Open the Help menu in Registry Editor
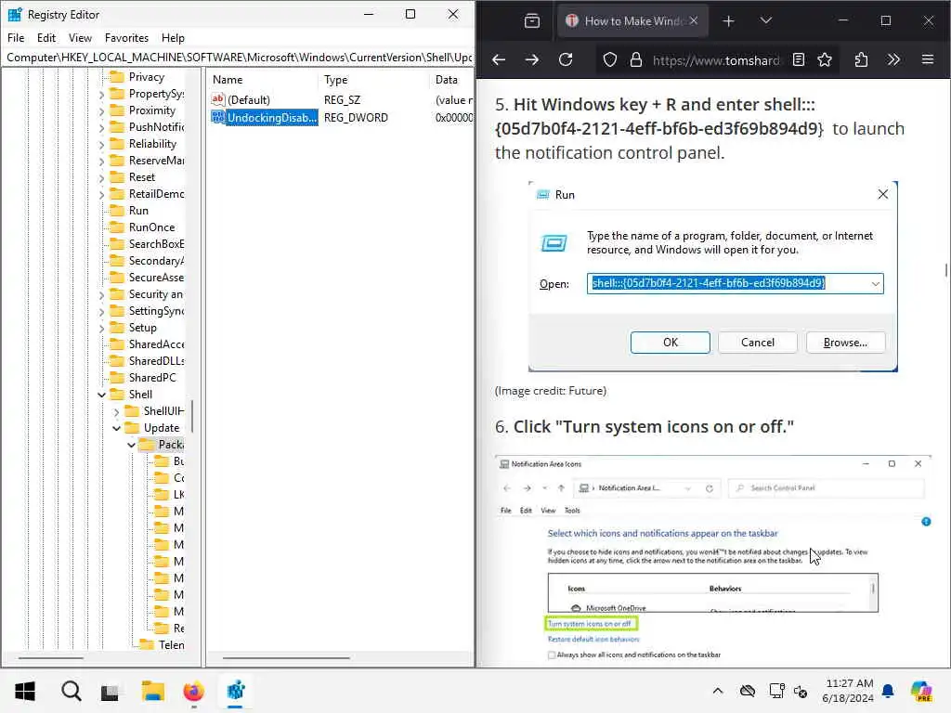This screenshot has height=713, width=951. 173,37
